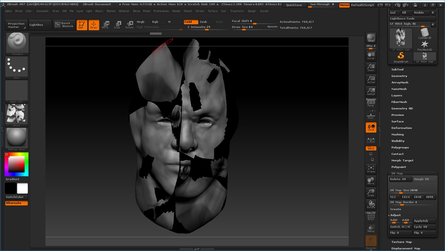
Task: Click the Scale view icon in right shelf
Action: click(x=371, y=193)
